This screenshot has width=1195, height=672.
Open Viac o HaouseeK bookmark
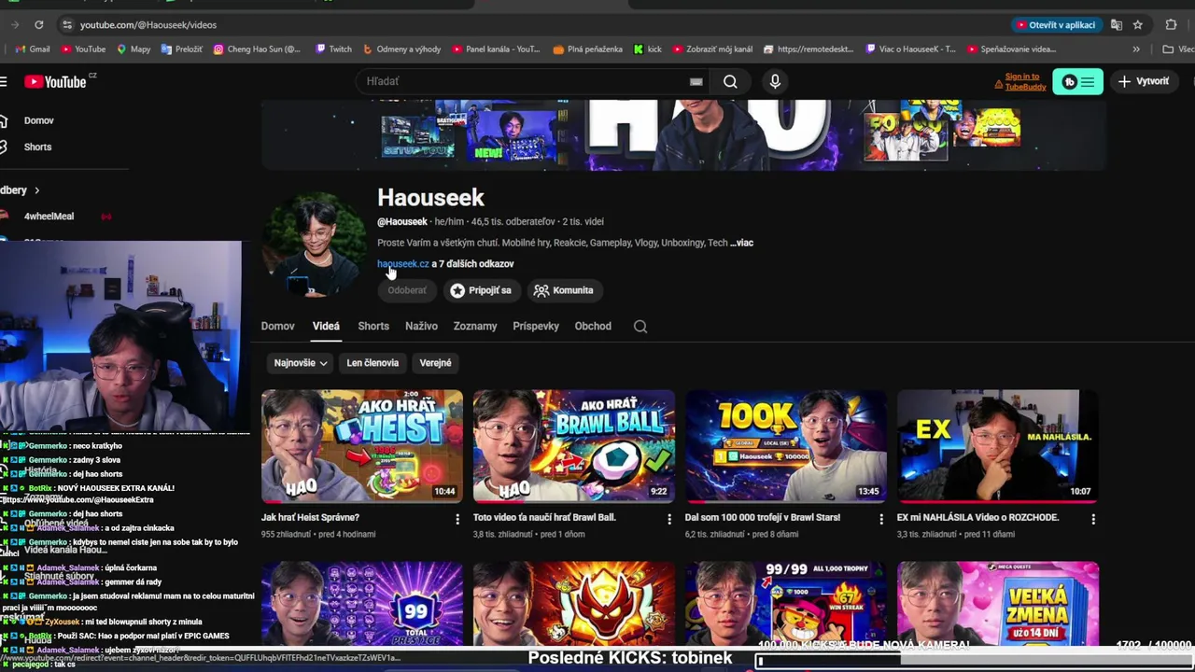pyautogui.click(x=911, y=49)
